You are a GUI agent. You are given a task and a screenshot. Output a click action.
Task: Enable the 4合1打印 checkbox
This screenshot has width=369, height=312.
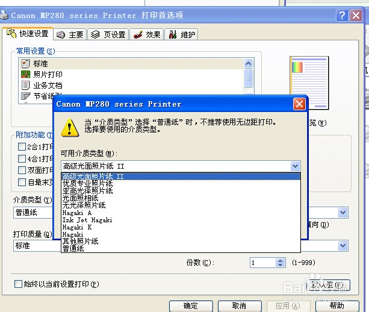[22, 158]
